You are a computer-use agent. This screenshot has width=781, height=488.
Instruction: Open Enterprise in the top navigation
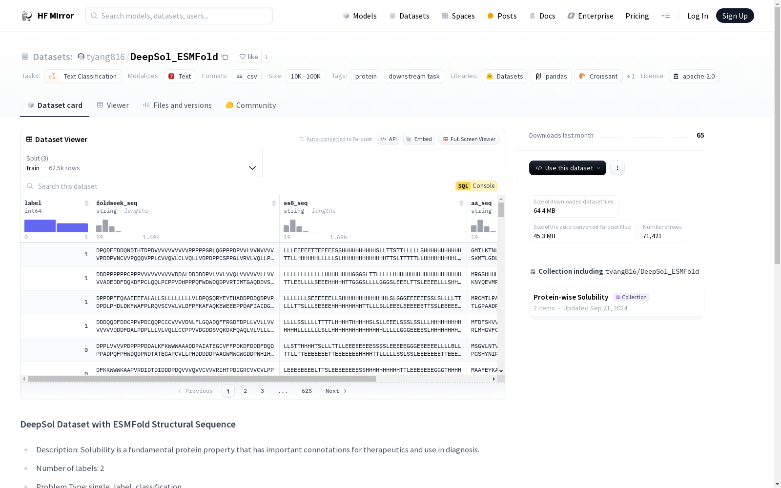coord(590,16)
